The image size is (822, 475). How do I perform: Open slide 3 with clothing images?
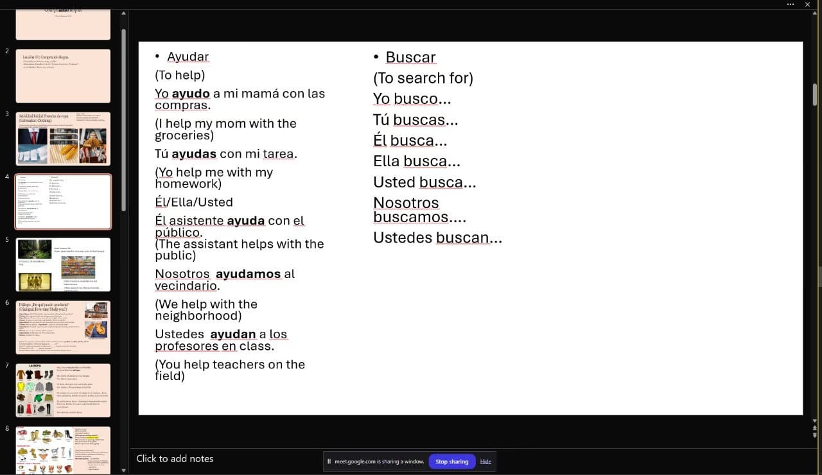click(x=62, y=139)
